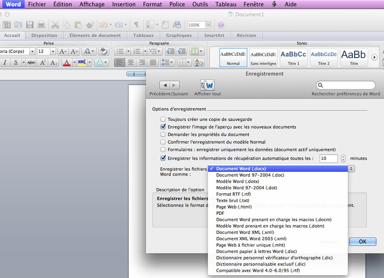Screen dimensions: 384x278
Task: Open the Media Browser icon
Action: coord(177,25)
